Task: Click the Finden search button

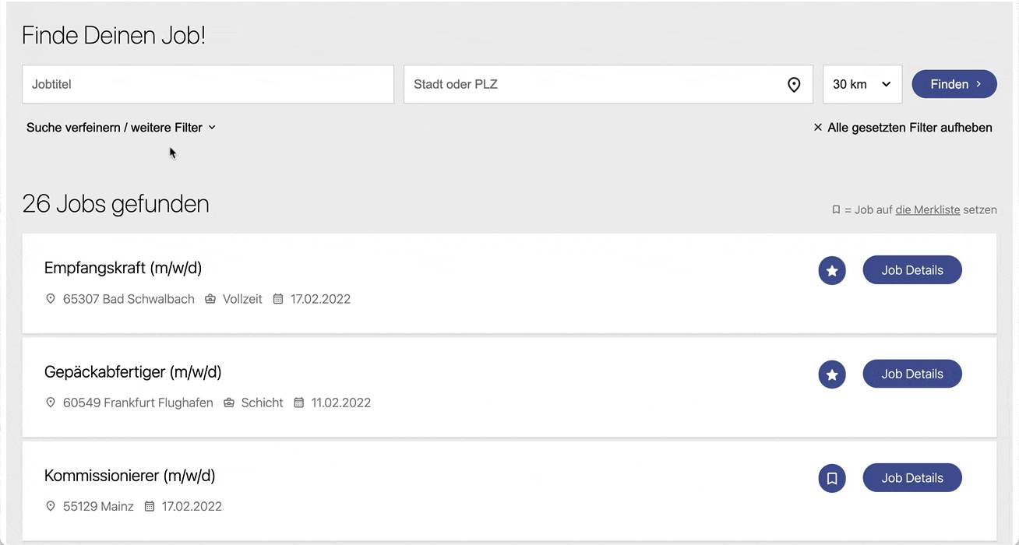Action: coord(954,84)
